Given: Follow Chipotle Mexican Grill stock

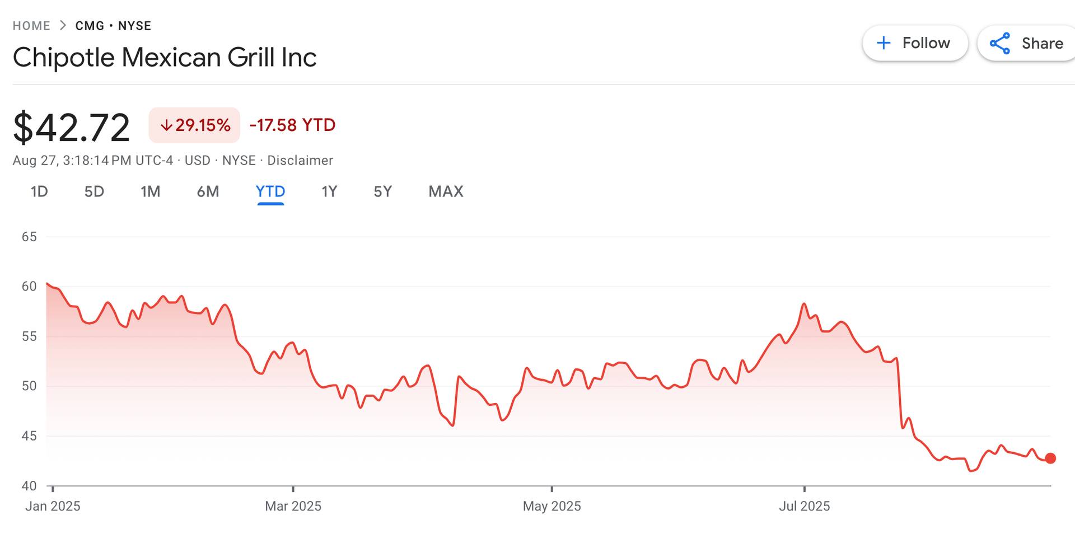Looking at the screenshot, I should point(915,43).
